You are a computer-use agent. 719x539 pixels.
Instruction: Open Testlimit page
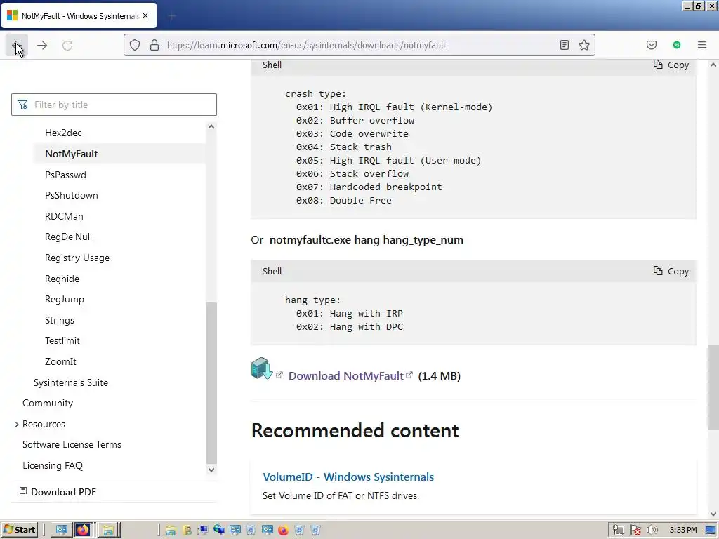(62, 340)
